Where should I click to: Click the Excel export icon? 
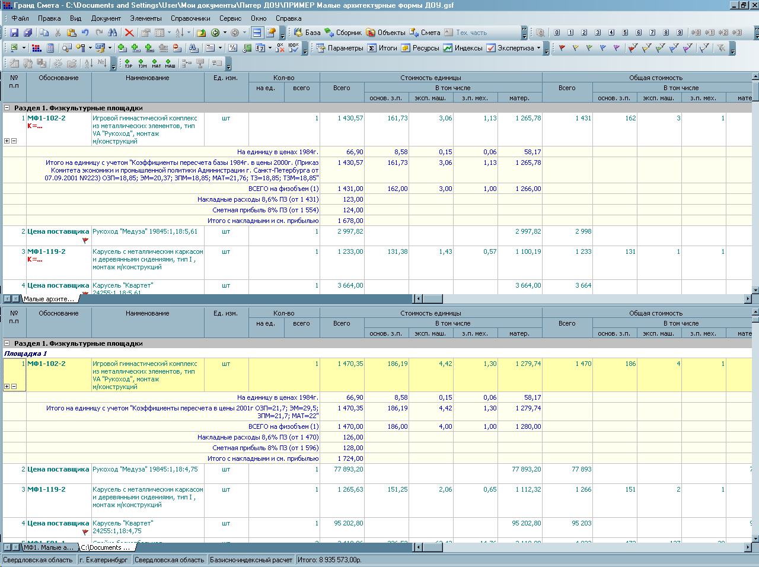coord(14,48)
